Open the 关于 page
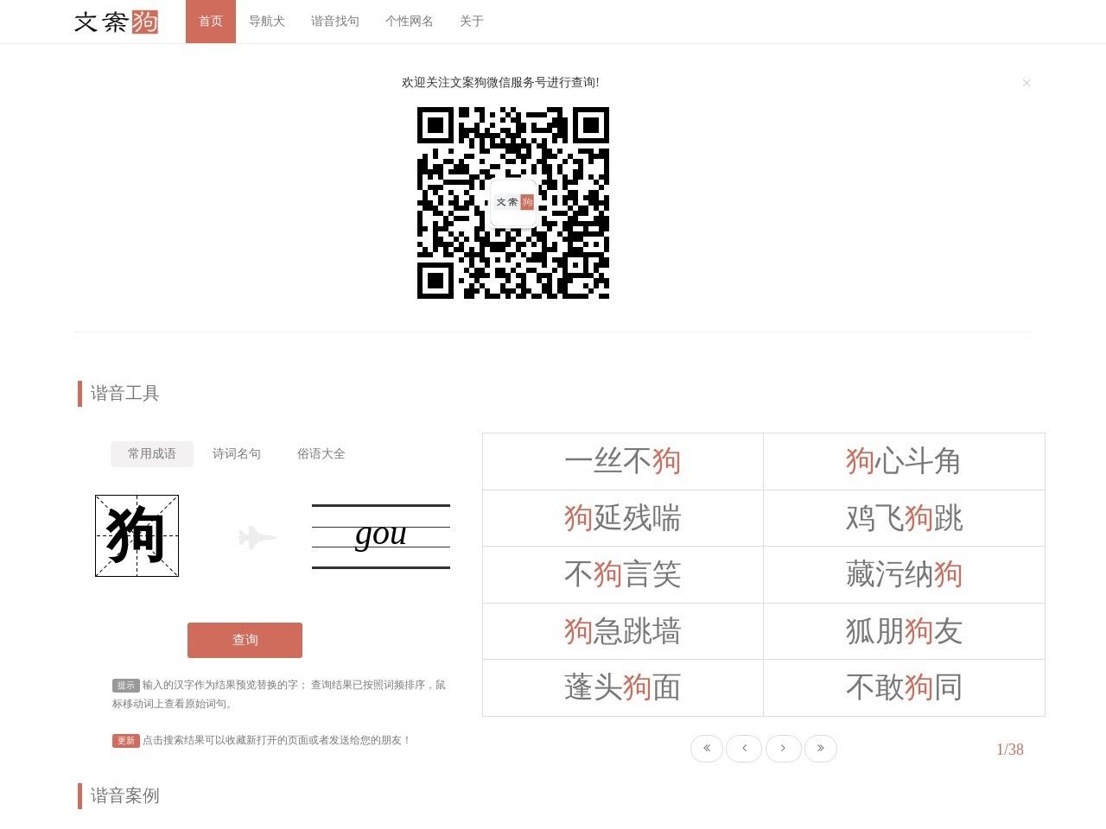The image size is (1106, 829). click(471, 22)
